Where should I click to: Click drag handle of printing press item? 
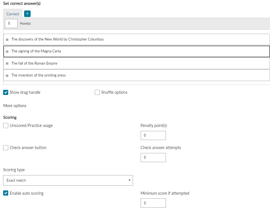pyautogui.click(x=7, y=76)
